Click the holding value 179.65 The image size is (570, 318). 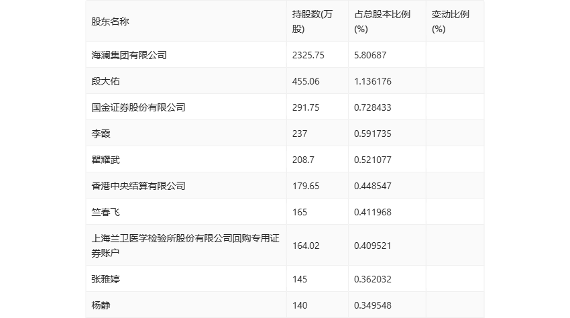pyautogui.click(x=306, y=186)
